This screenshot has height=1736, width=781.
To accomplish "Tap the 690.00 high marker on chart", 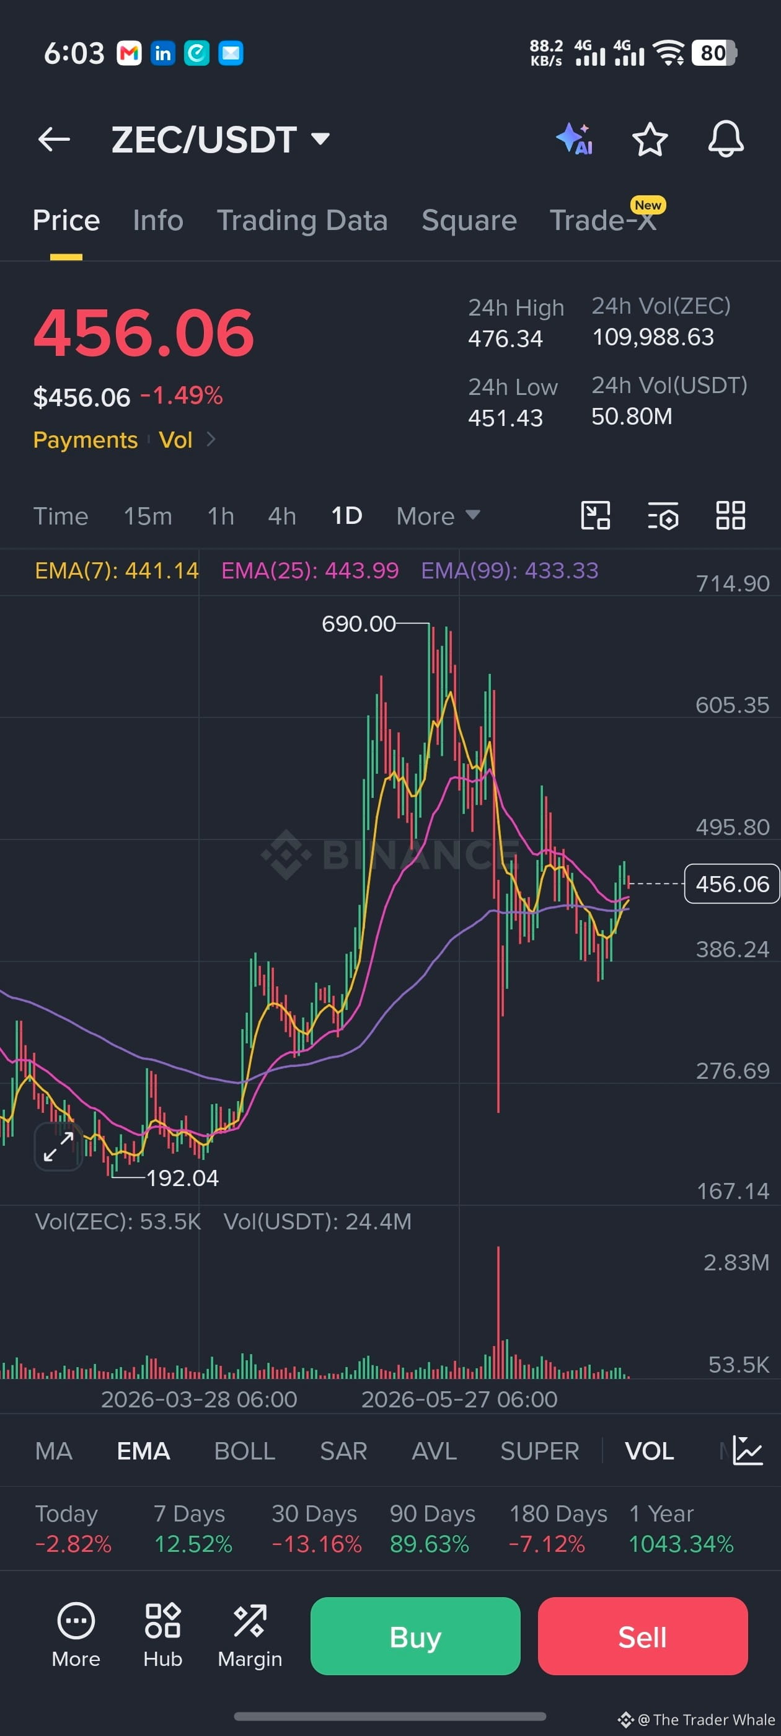I will pos(358,624).
